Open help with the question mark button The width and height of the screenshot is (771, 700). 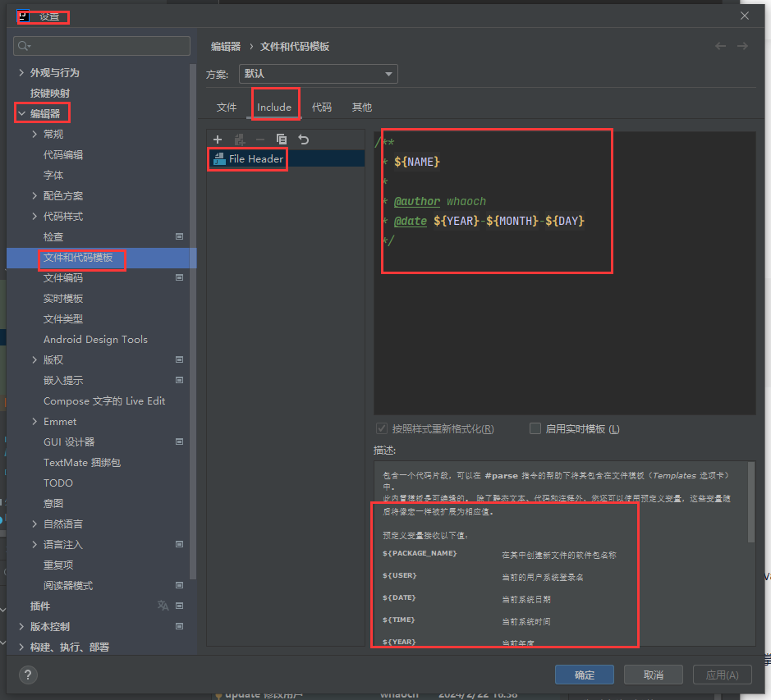tap(28, 675)
